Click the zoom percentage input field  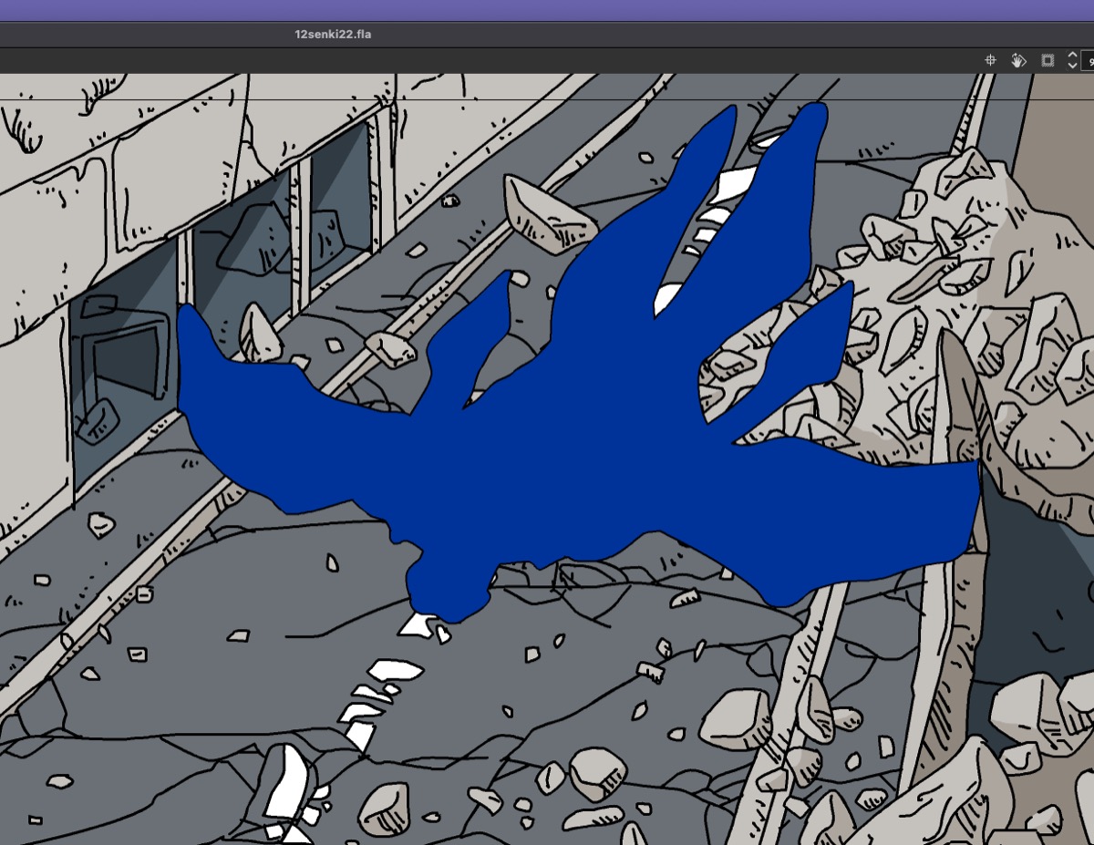click(1088, 60)
